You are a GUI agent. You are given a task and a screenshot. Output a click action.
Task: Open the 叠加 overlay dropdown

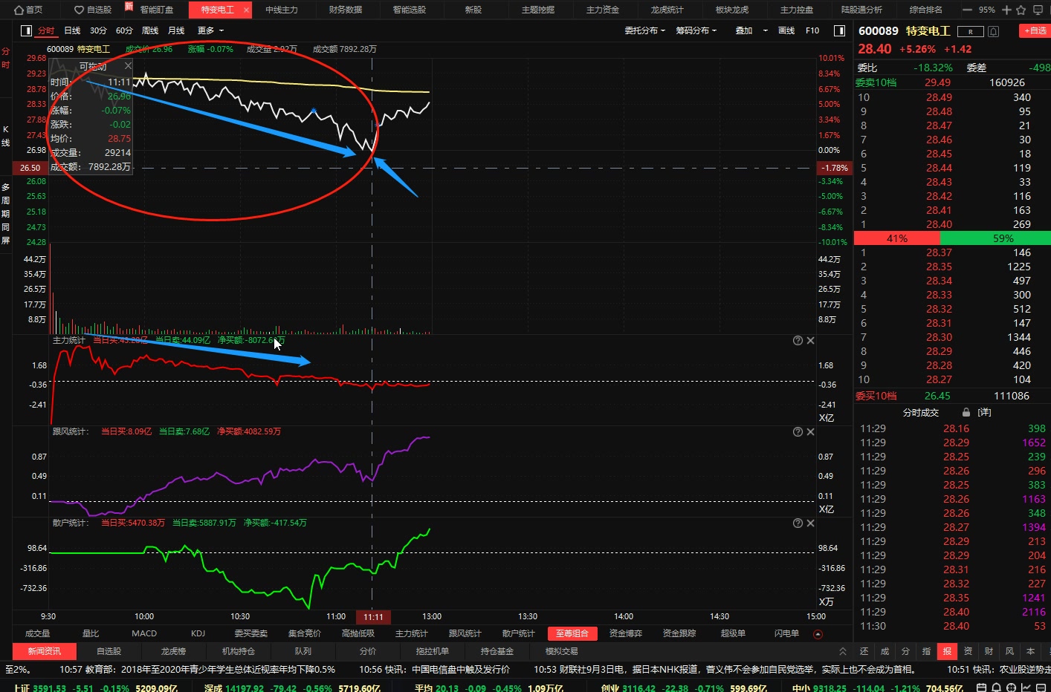coord(751,30)
